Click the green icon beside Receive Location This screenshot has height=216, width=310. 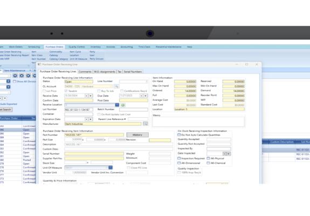click(x=123, y=105)
